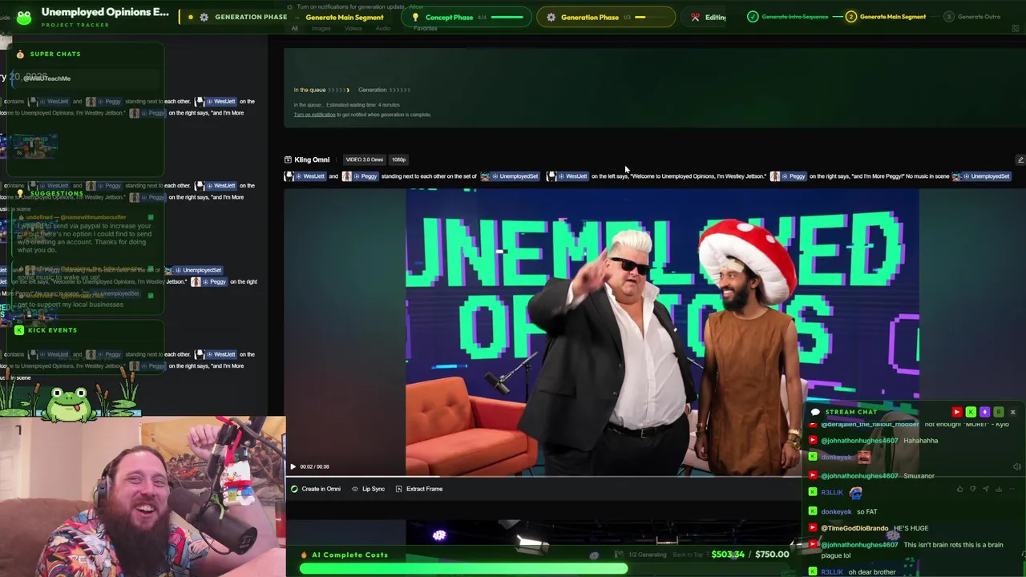Click the 1/2 Generating status indicator
The height and width of the screenshot is (577, 1026).
(x=648, y=555)
